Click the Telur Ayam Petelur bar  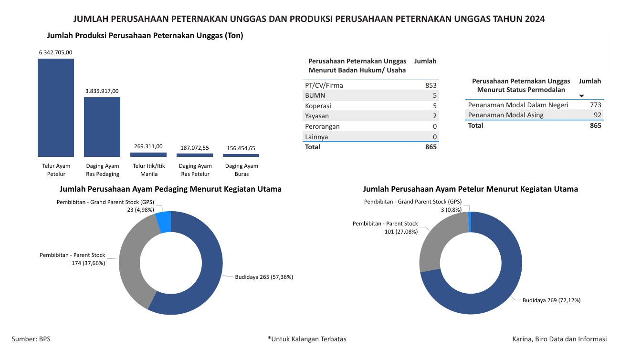(56, 108)
